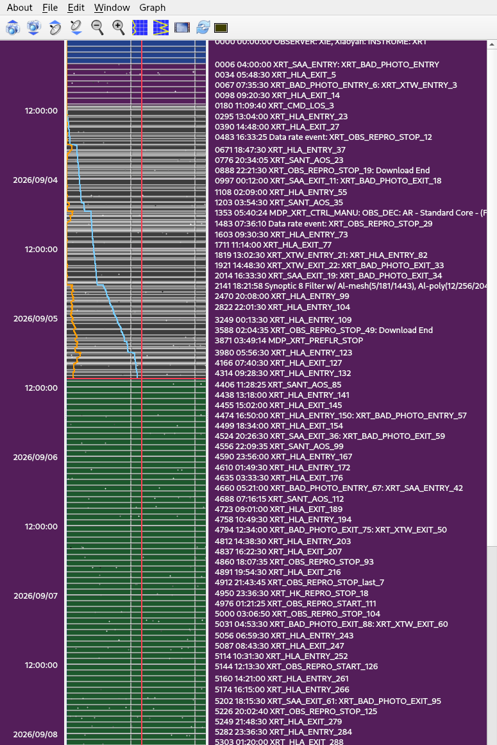Open the Graph menu
Image resolution: width=497 pixels, height=745 pixels.
[153, 8]
